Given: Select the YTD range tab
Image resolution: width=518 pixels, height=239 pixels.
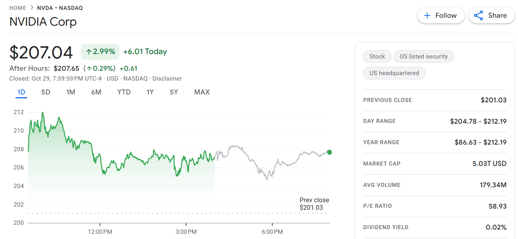Looking at the screenshot, I should point(124,92).
